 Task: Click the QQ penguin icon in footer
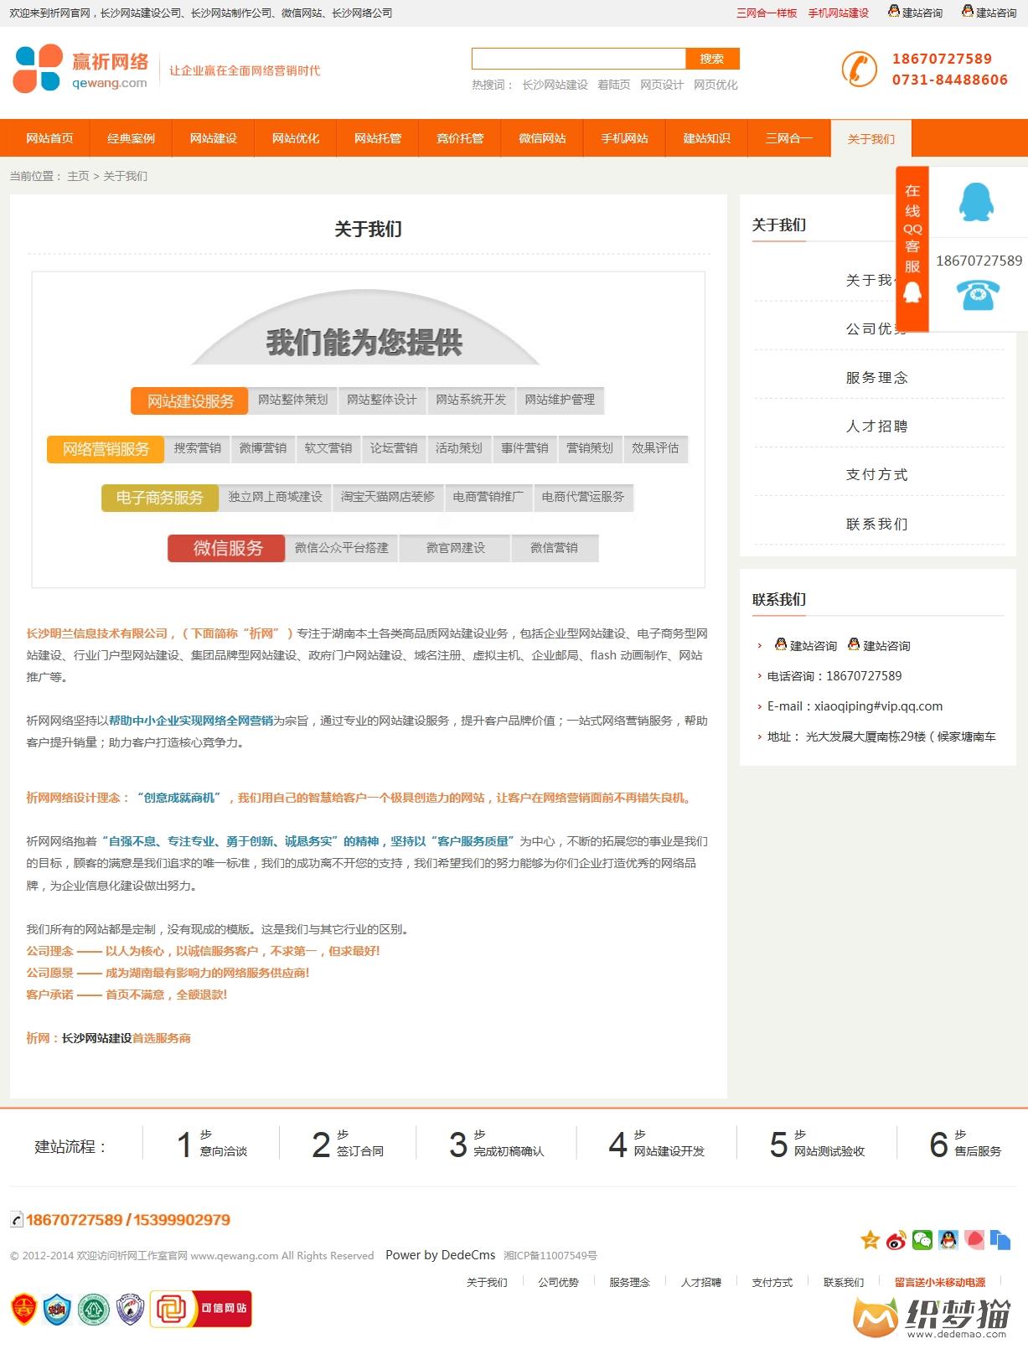pyautogui.click(x=948, y=1240)
